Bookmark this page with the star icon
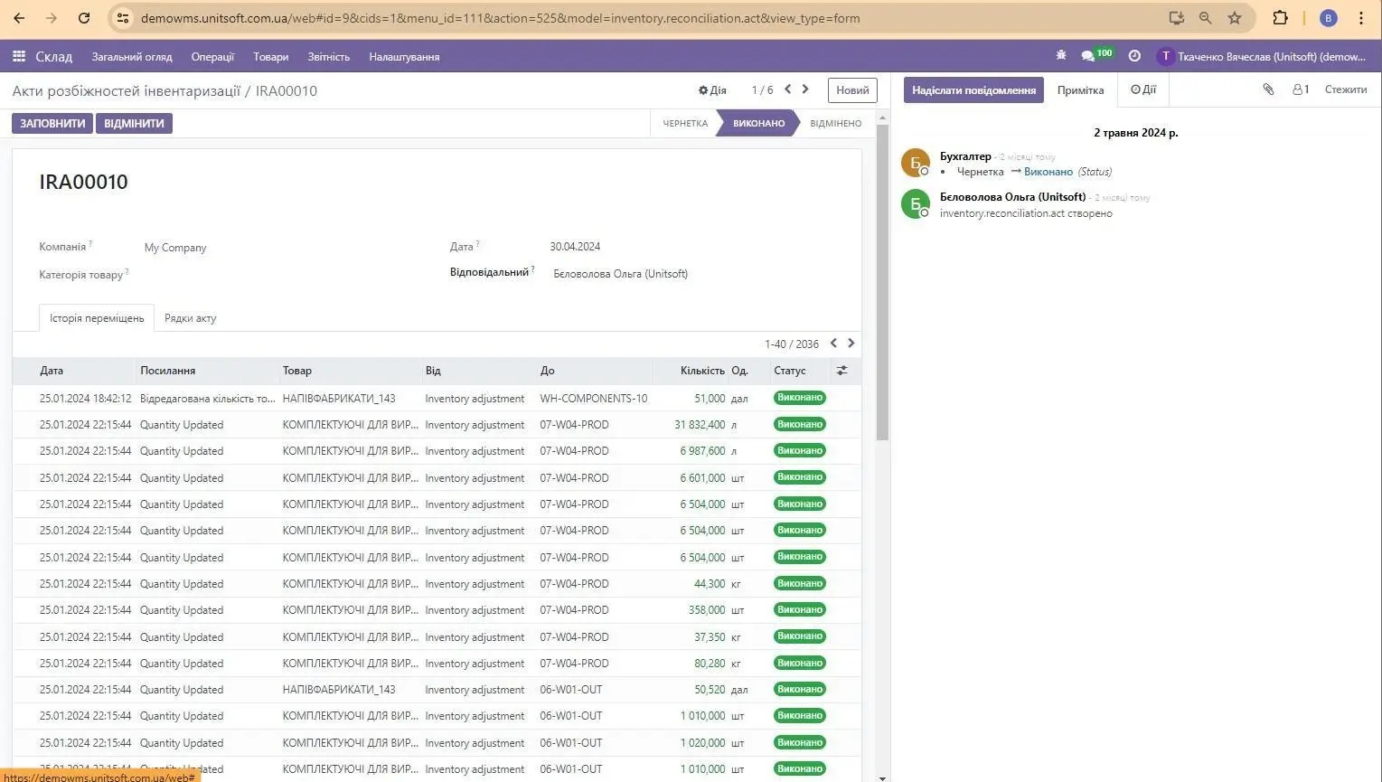 [1235, 17]
